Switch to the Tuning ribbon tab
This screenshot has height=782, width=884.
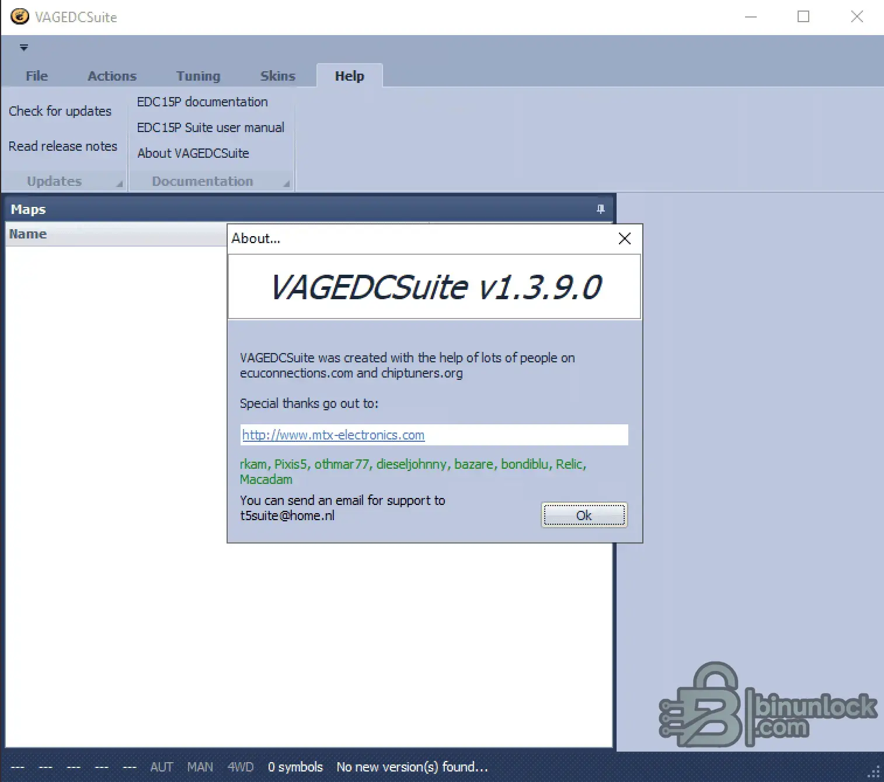pyautogui.click(x=199, y=76)
